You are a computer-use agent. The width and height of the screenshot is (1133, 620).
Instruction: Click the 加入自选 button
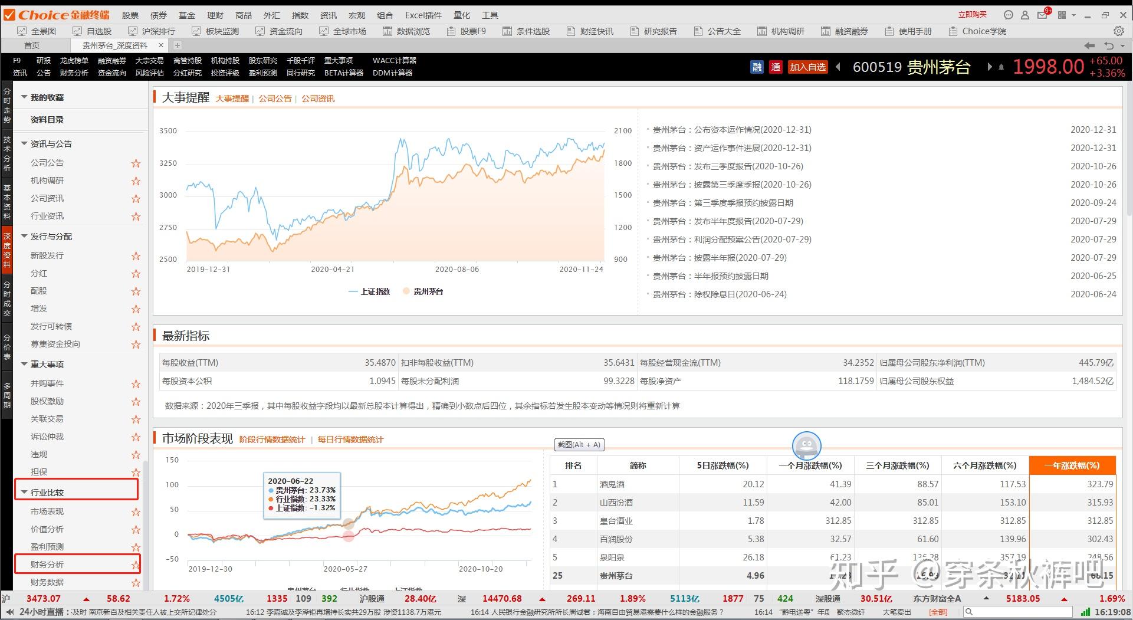(x=807, y=67)
